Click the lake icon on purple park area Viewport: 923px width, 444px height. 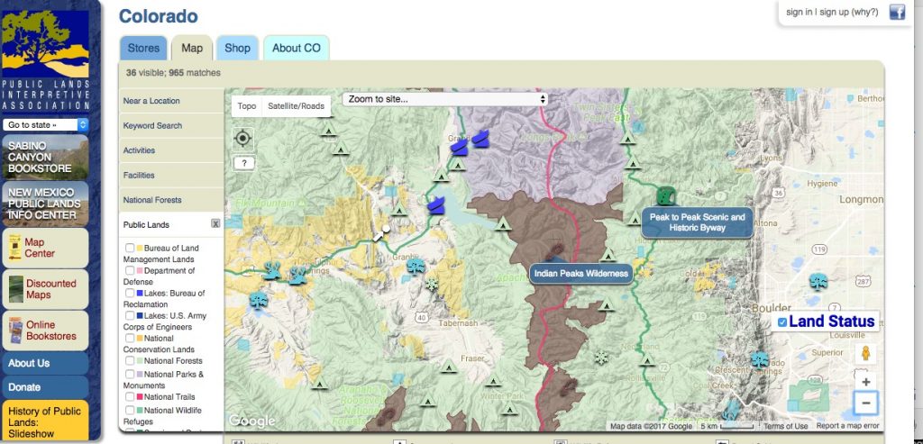[481, 139]
